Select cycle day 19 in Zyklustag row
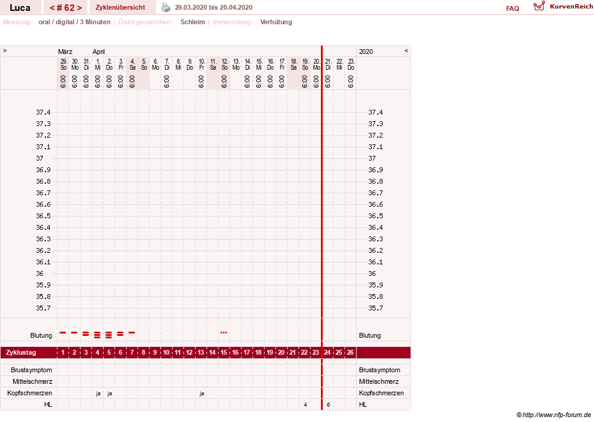 coord(269,352)
